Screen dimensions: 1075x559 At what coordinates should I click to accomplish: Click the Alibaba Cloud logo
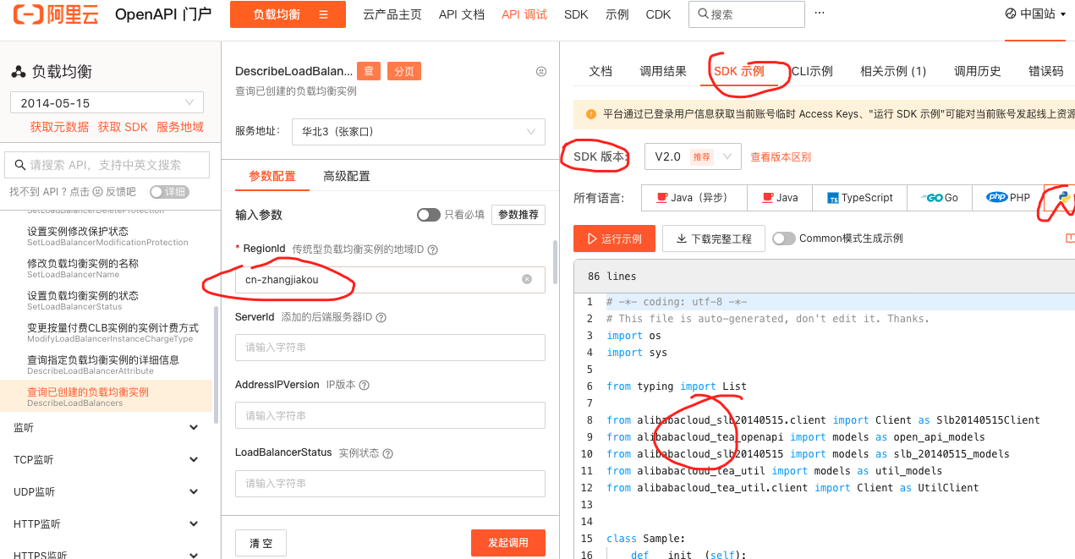[57, 14]
